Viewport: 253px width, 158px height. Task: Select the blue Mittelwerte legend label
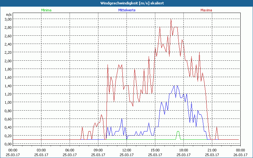[x=127, y=10]
